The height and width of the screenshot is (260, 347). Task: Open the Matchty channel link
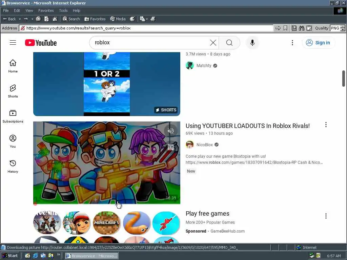coord(204,66)
